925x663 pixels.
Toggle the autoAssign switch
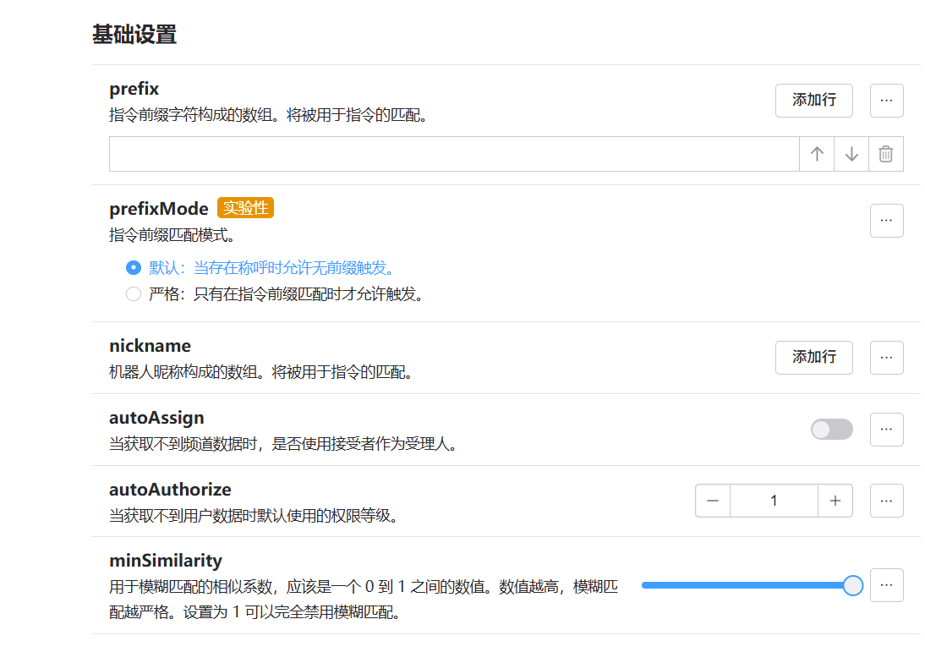click(x=832, y=430)
